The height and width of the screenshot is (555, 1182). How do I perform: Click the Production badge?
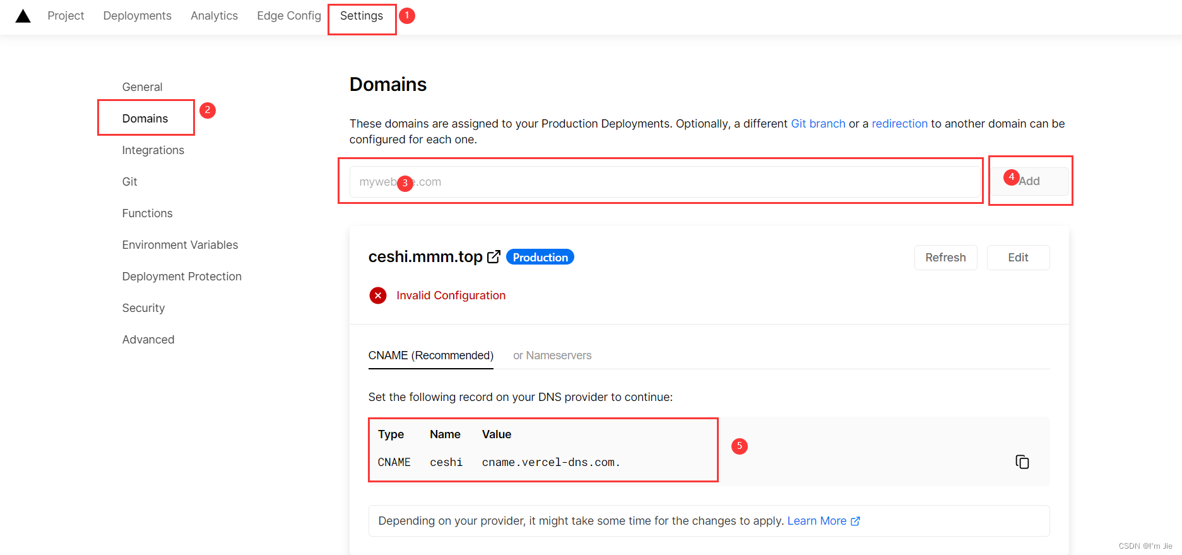pos(540,257)
